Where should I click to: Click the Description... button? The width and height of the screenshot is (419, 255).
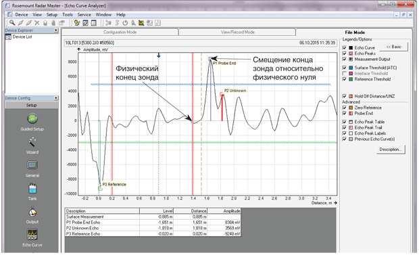(x=391, y=149)
